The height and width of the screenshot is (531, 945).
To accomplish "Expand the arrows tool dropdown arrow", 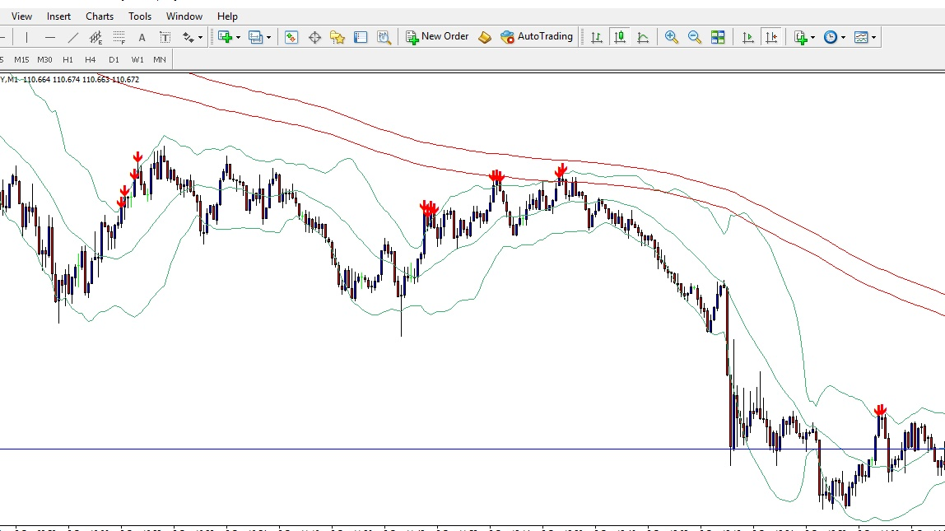I will (200, 37).
